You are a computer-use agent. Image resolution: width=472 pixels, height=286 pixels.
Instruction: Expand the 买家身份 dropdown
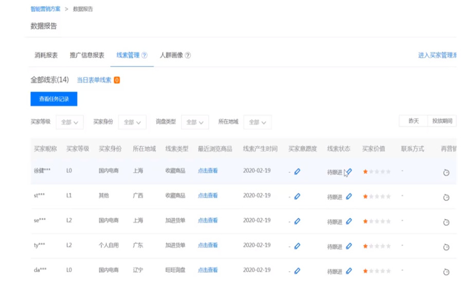point(132,122)
